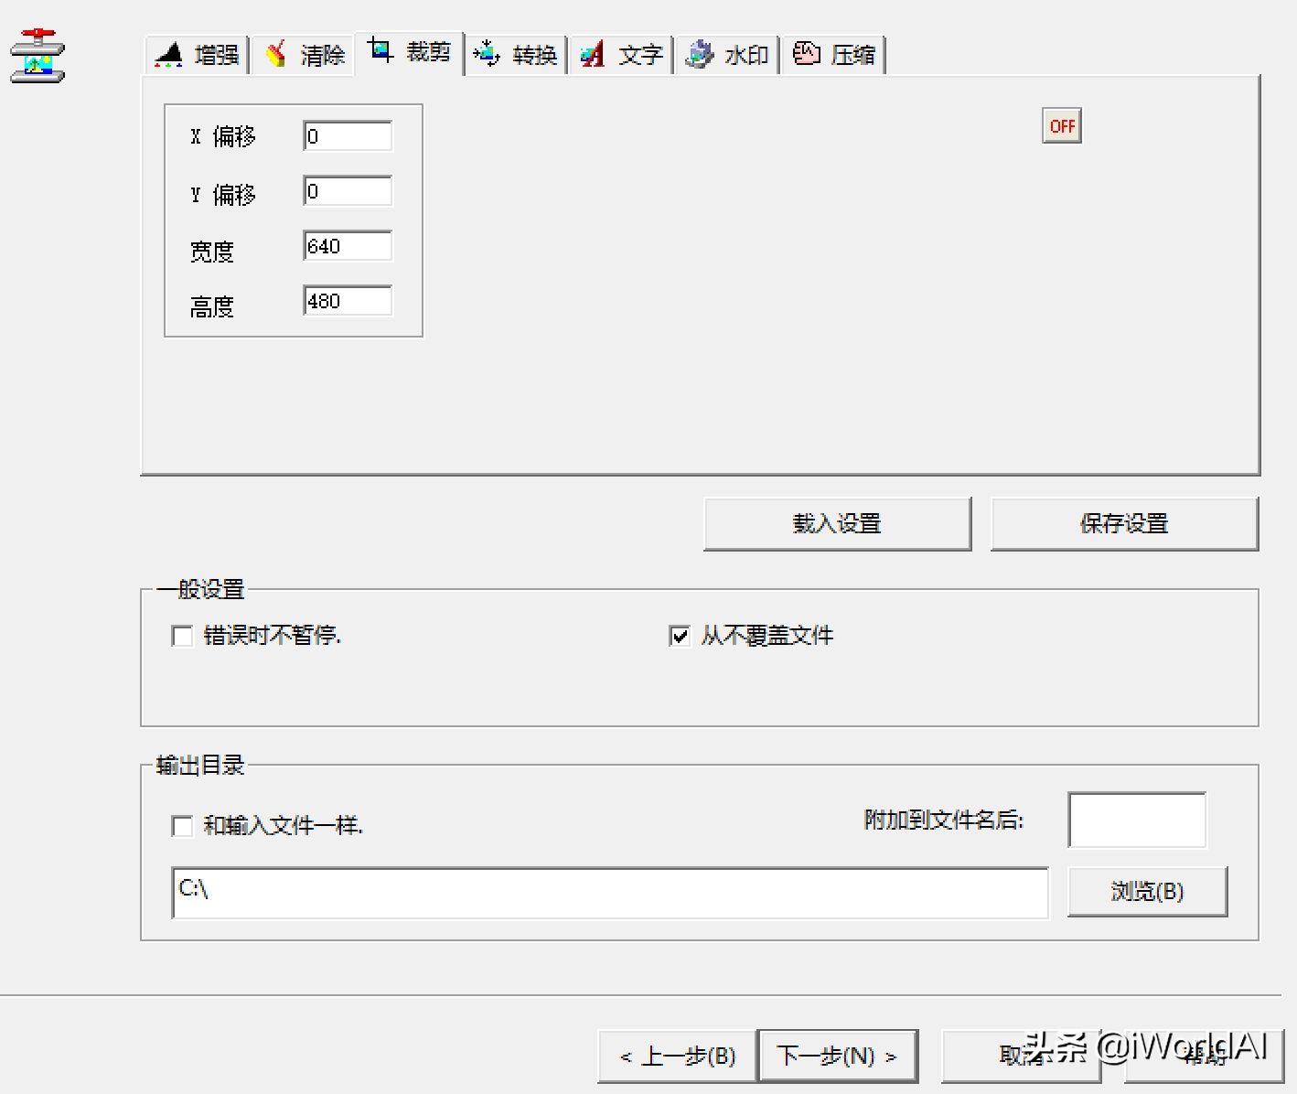Image resolution: width=1297 pixels, height=1094 pixels.
Task: Click the 文字 tab's letter A icon
Action: (593, 54)
